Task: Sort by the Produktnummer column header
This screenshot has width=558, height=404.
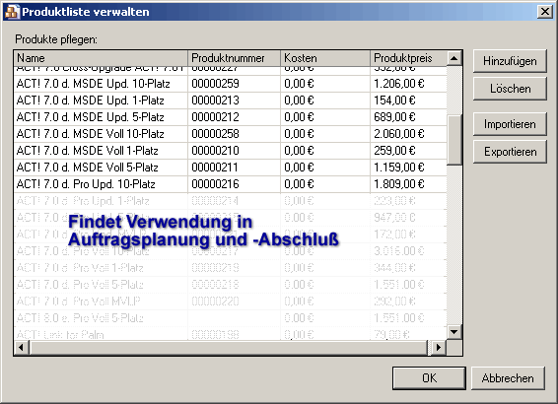Action: (235, 58)
